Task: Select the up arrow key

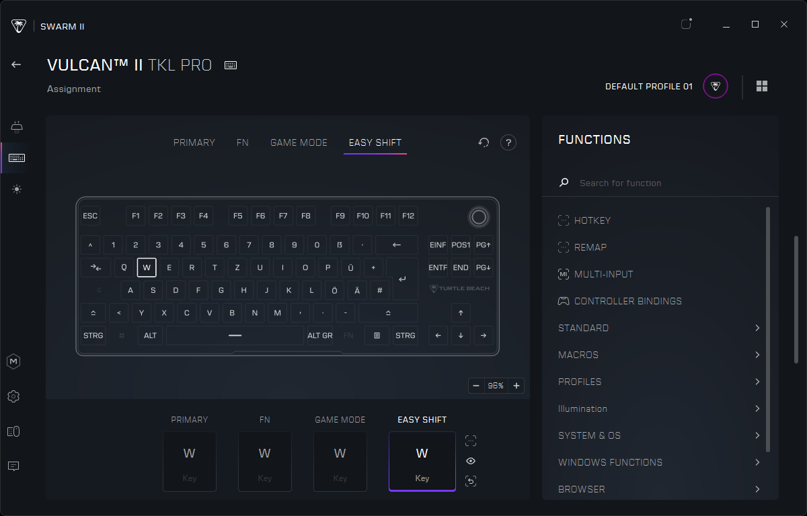Action: [461, 312]
